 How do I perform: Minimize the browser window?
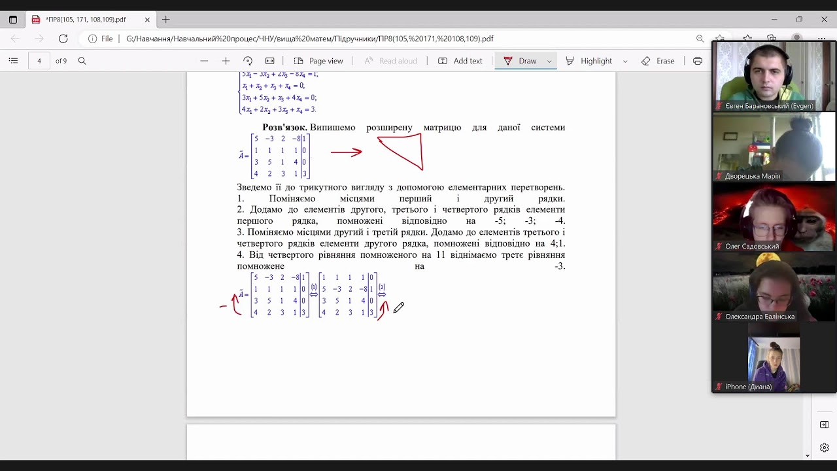pyautogui.click(x=774, y=20)
